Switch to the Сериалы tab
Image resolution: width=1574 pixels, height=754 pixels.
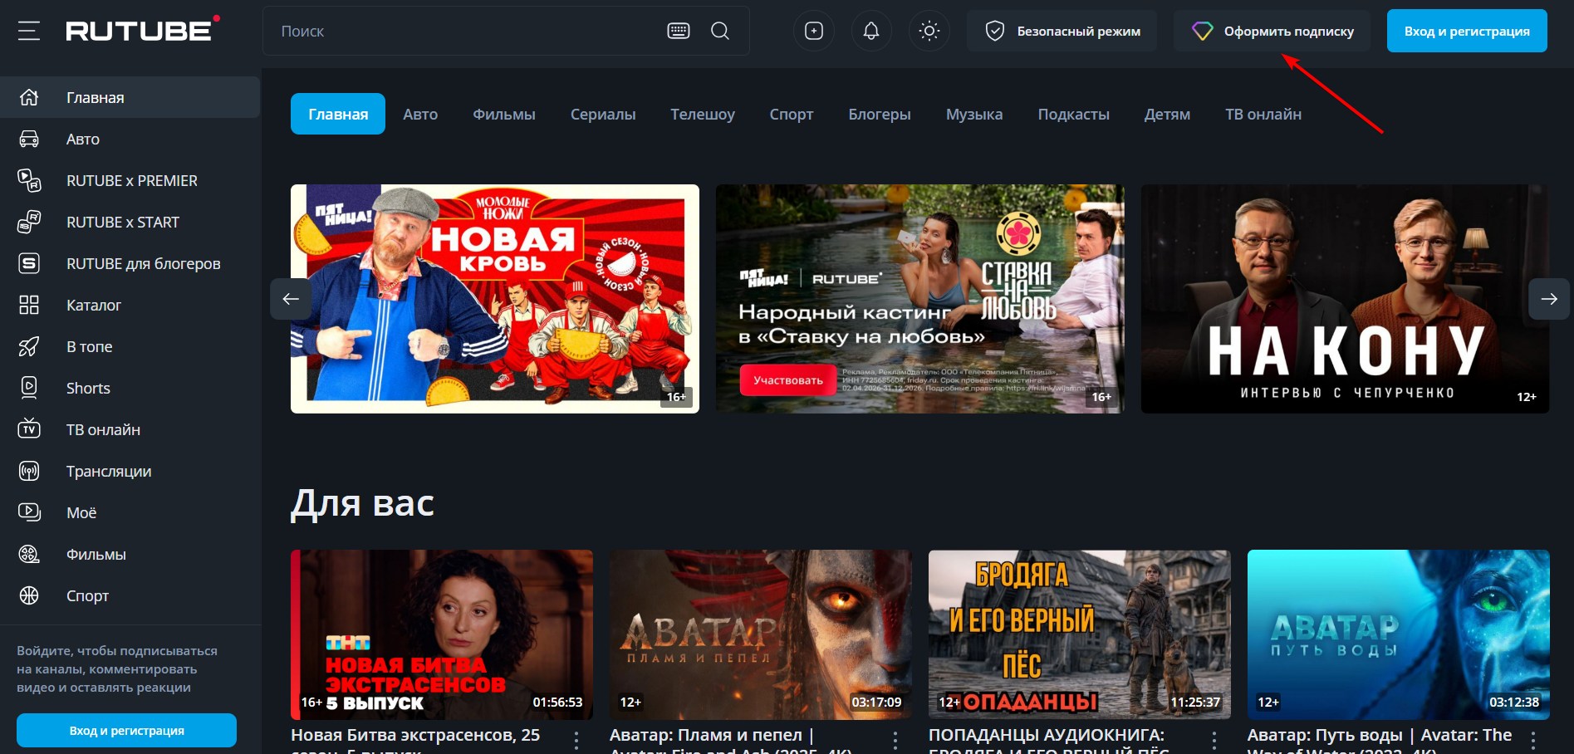coord(603,115)
